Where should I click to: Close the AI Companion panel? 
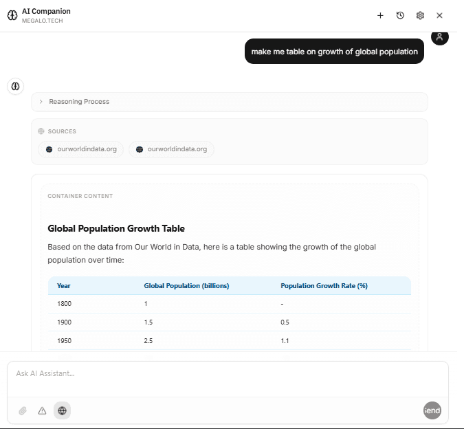(439, 15)
